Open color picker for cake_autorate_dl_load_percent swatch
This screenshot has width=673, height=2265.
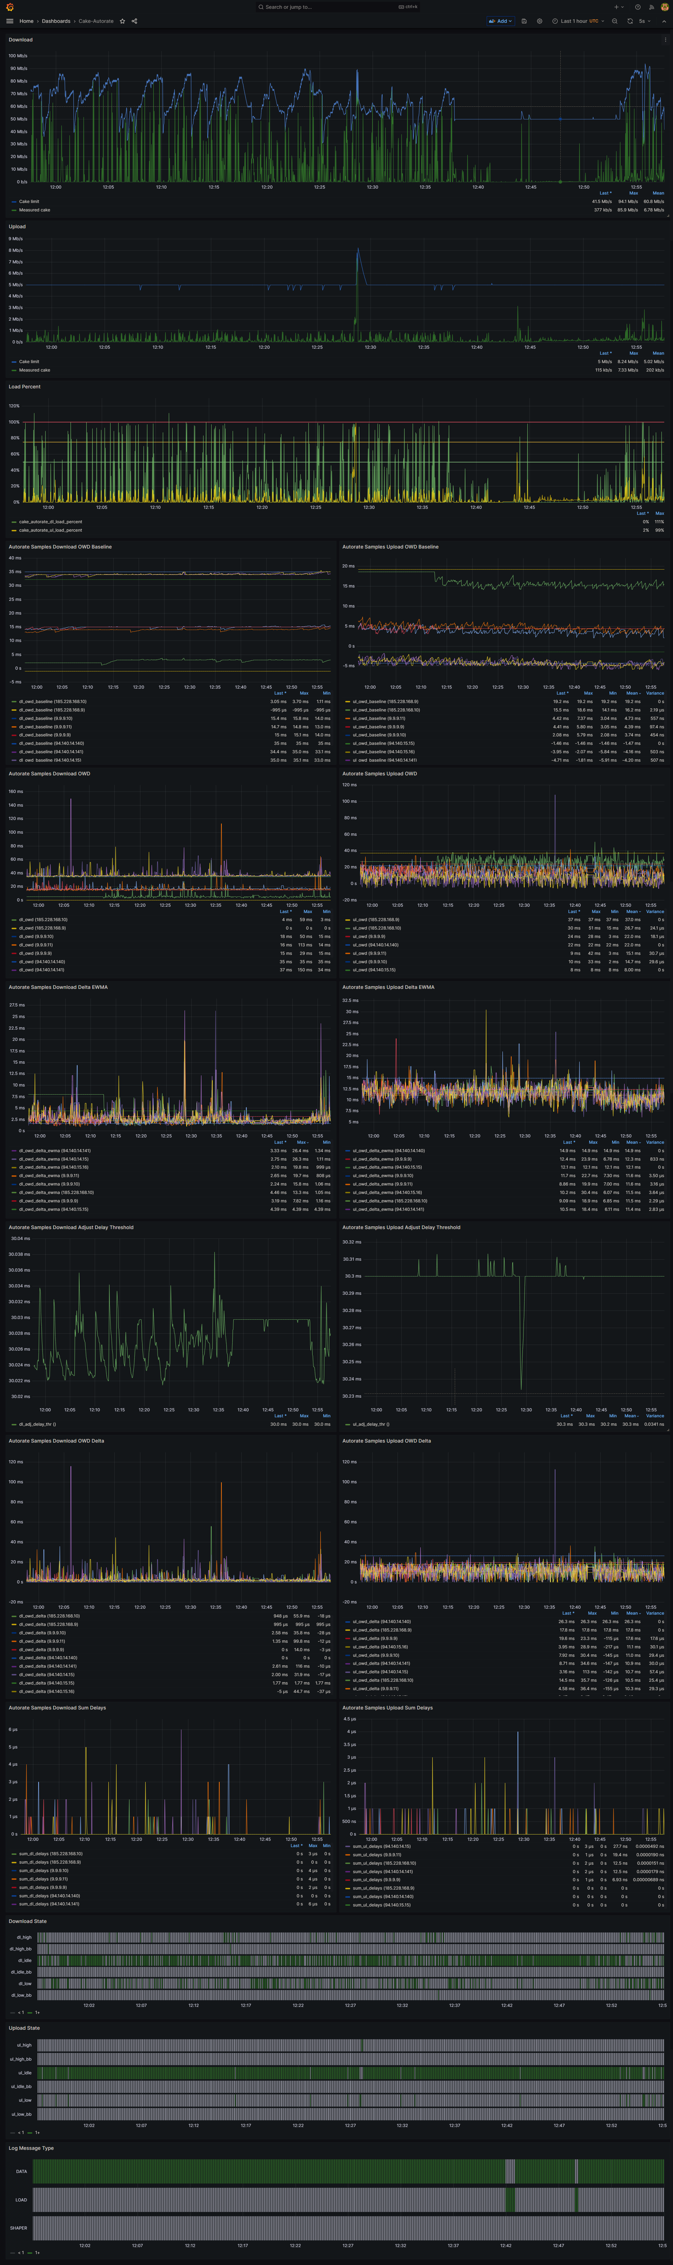[x=14, y=521]
